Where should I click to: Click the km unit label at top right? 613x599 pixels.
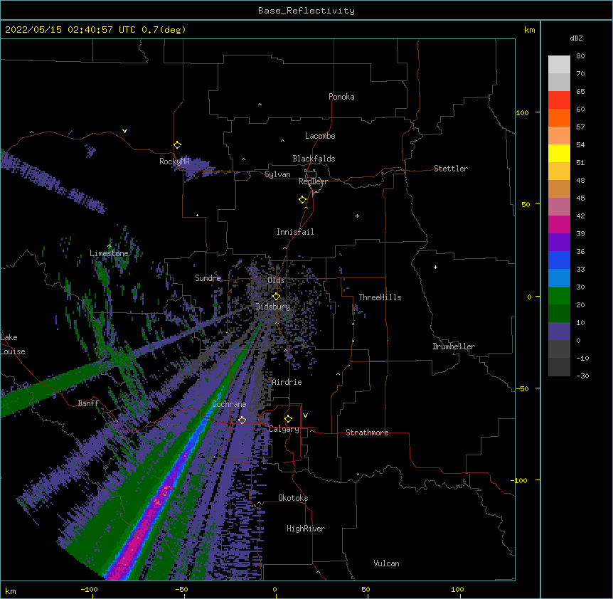pos(529,30)
